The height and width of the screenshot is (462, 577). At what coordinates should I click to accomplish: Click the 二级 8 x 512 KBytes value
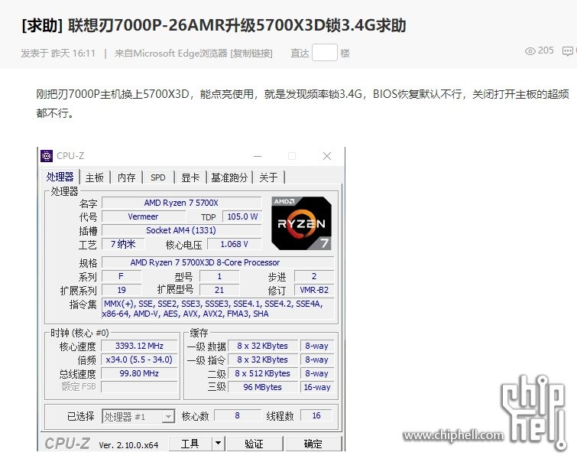pyautogui.click(x=263, y=373)
